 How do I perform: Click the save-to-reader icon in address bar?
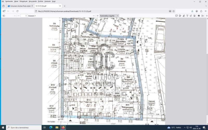coord(170,11)
